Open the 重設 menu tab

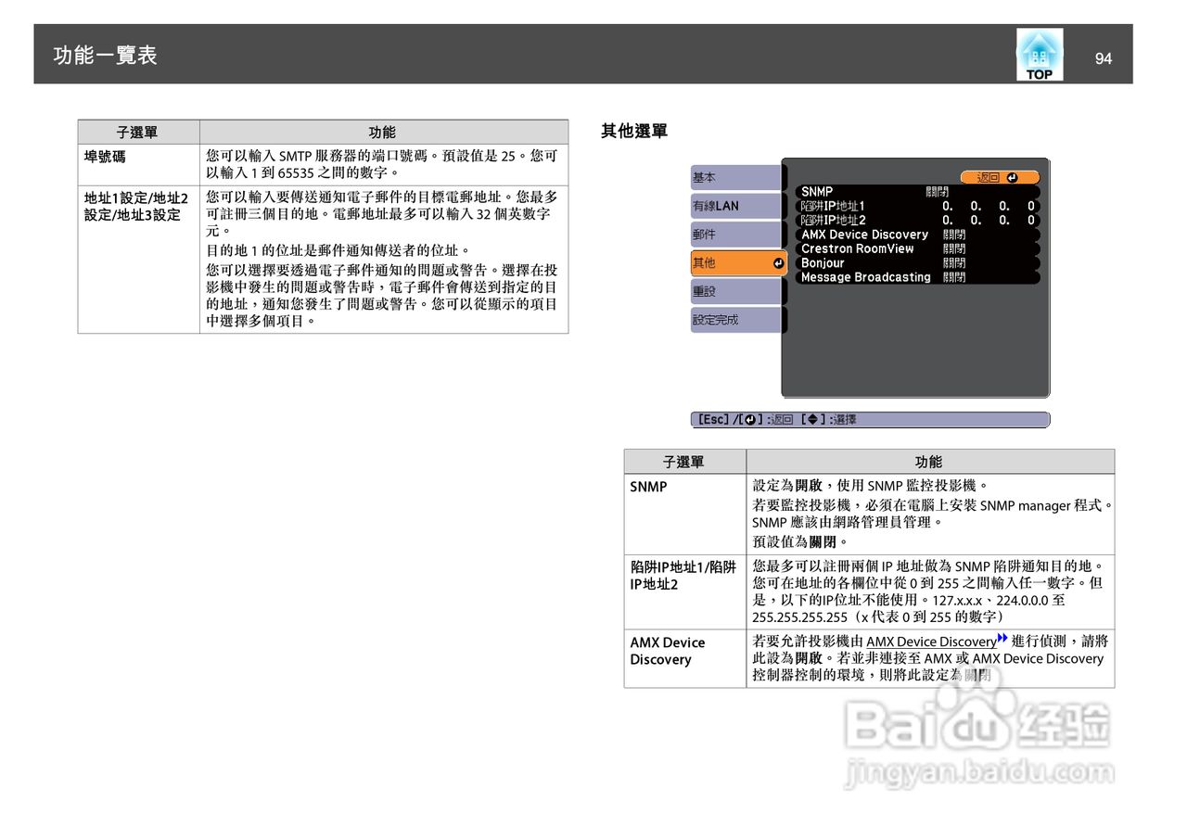tap(736, 291)
